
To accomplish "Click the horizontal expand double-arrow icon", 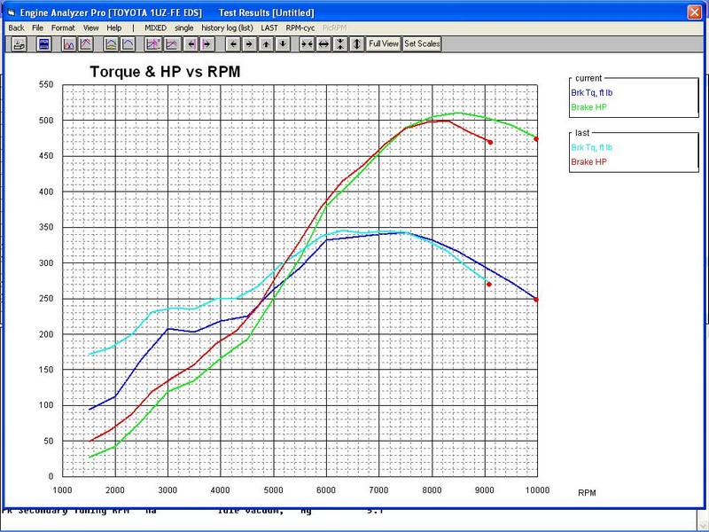I will (x=323, y=43).
